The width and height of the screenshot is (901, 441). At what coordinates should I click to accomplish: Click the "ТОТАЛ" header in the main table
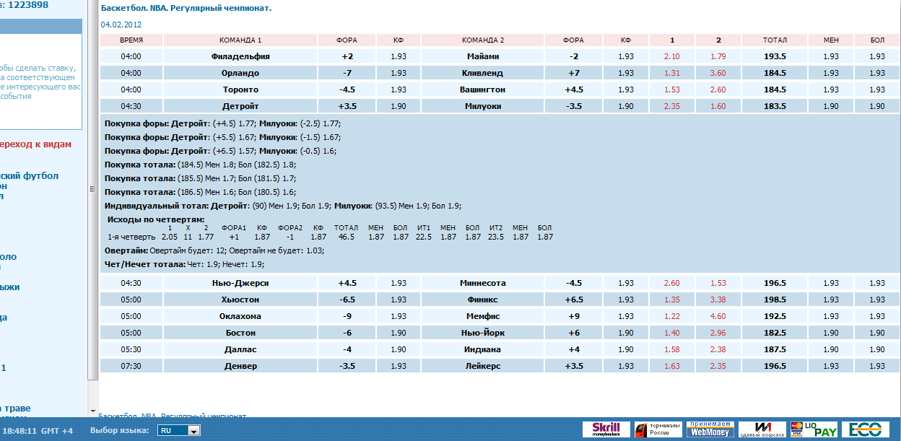(x=775, y=40)
